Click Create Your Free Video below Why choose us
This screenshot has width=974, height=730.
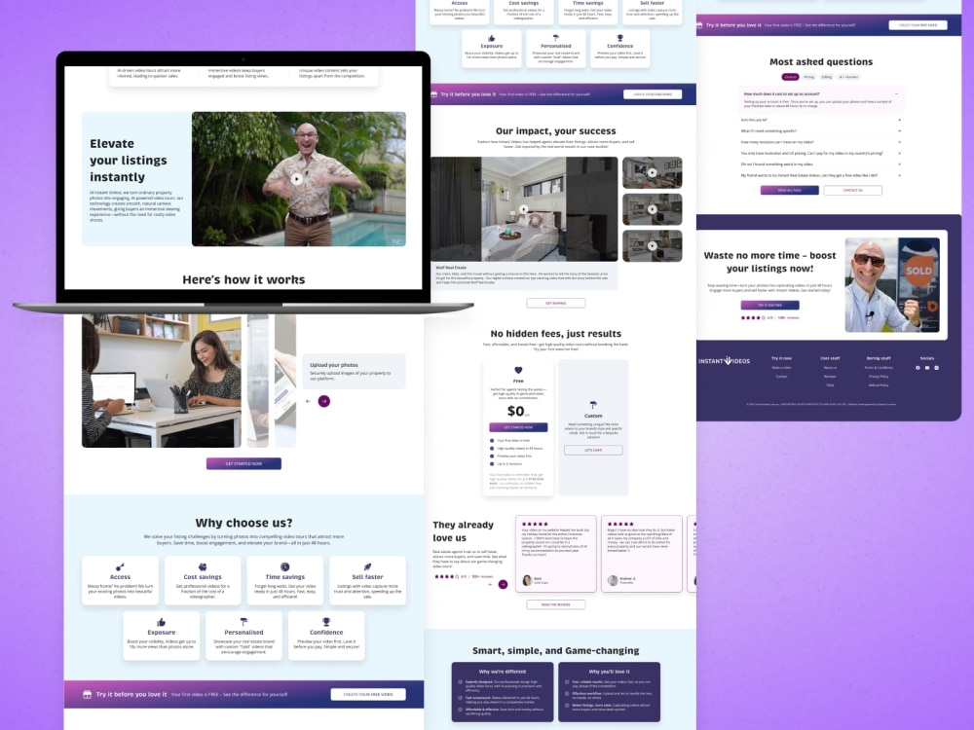[368, 695]
